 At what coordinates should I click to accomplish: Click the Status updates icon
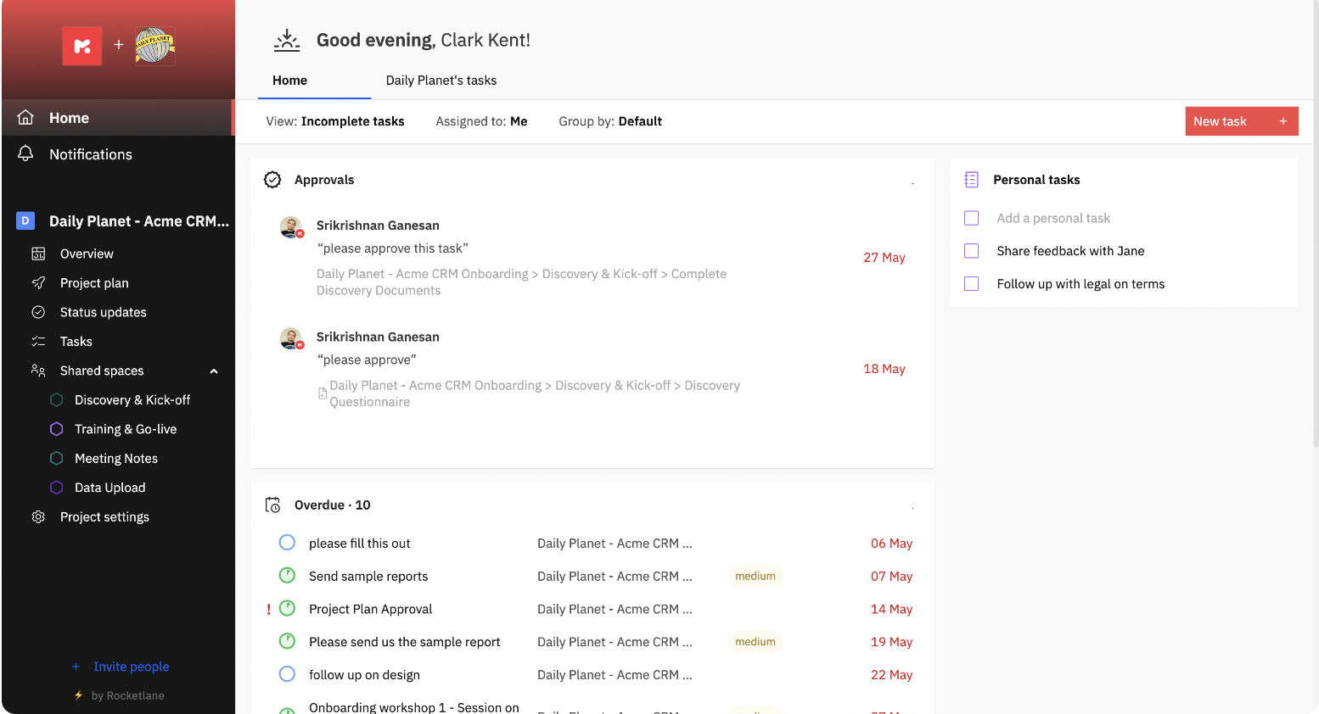[x=38, y=312]
